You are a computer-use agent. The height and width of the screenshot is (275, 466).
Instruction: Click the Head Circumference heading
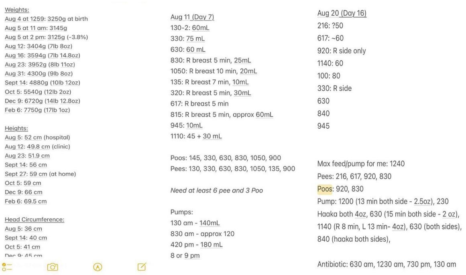point(35,220)
